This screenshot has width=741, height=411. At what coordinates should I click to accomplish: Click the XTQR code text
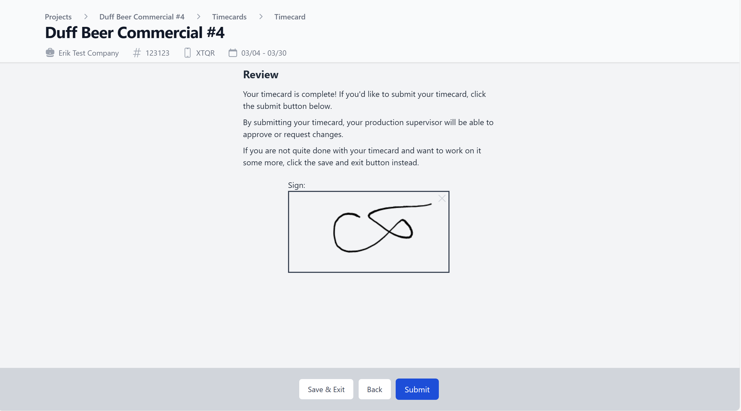click(x=205, y=53)
